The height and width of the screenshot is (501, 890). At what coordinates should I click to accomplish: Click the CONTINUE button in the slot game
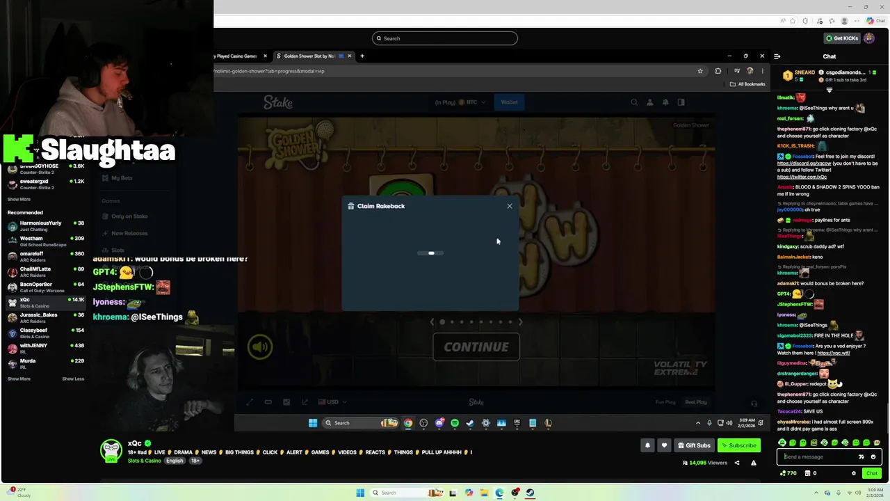pos(476,347)
